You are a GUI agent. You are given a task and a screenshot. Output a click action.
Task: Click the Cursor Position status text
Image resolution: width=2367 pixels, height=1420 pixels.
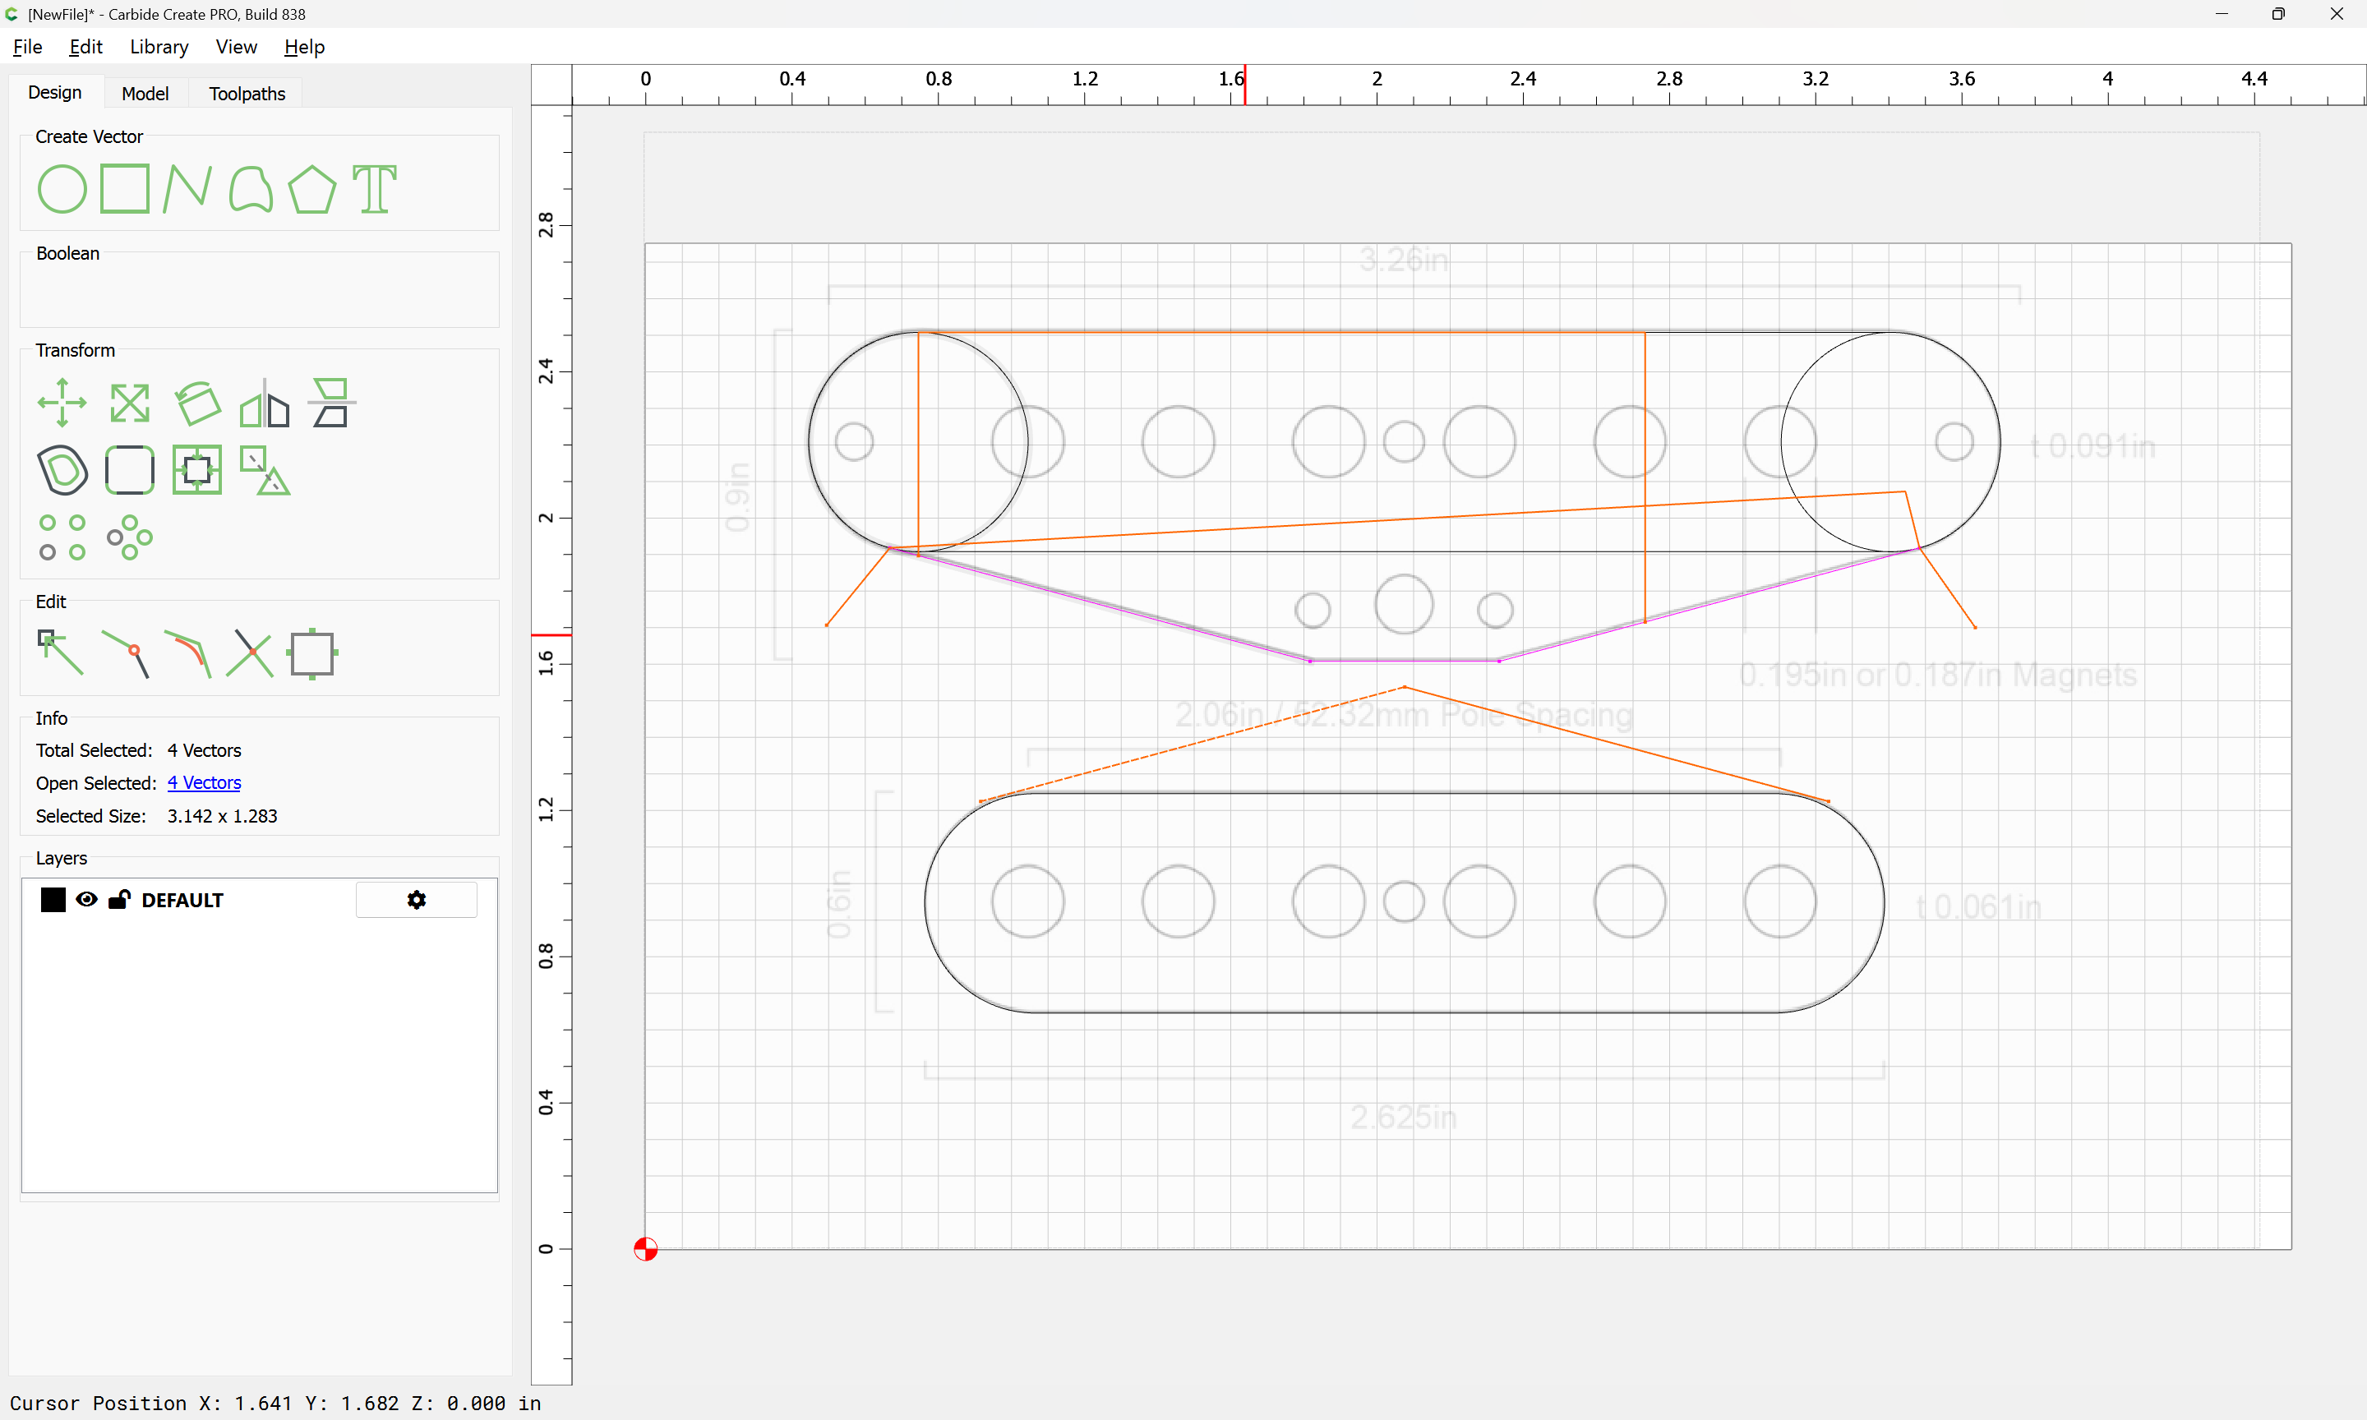275,1403
